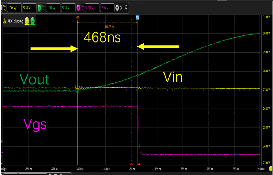This screenshot has height=175, width=273.
Task: Click the ADC clipping warning triangle
Action: coord(5,21)
